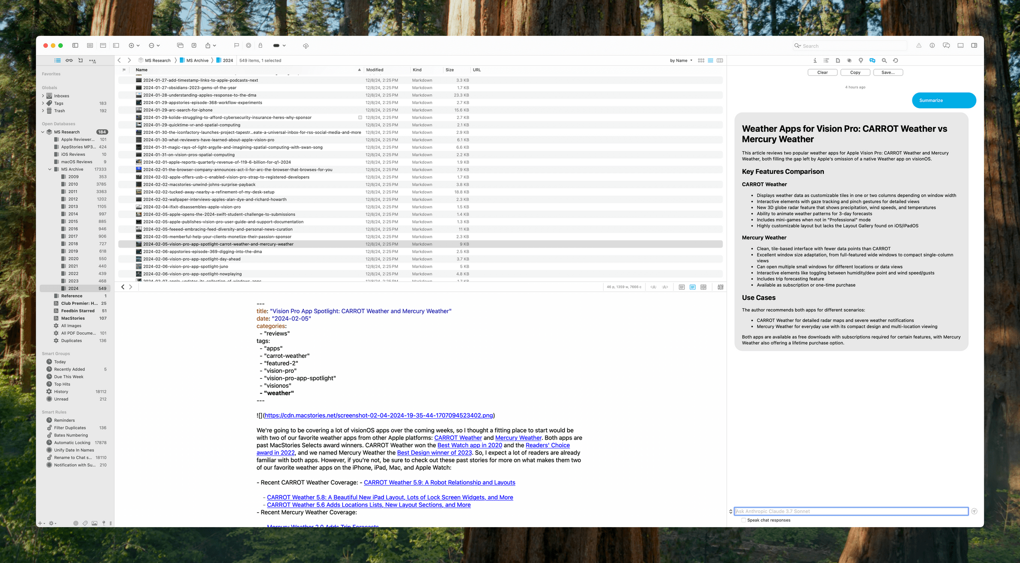1020x563 pixels.
Task: Toggle the preview formatting tools icon
Action: point(720,287)
